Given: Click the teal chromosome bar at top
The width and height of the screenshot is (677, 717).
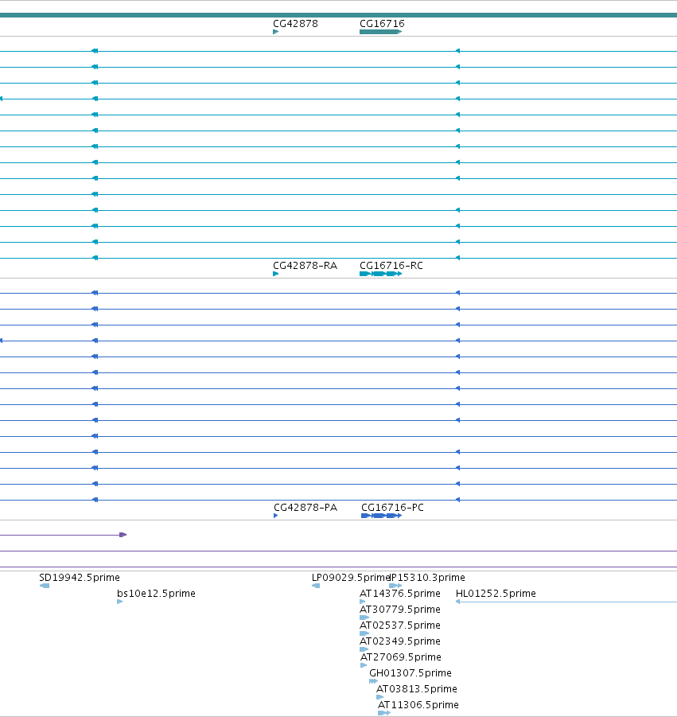Looking at the screenshot, I should click(x=338, y=16).
